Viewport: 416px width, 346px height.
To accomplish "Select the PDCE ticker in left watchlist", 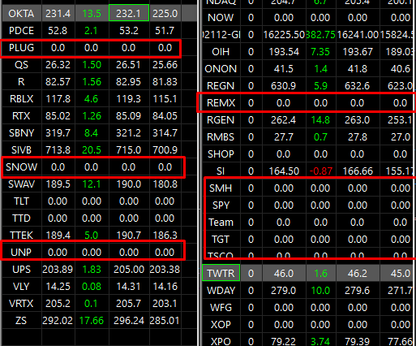I will click(x=21, y=30).
